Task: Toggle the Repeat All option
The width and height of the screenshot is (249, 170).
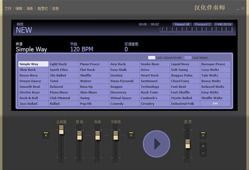Action: point(182,24)
